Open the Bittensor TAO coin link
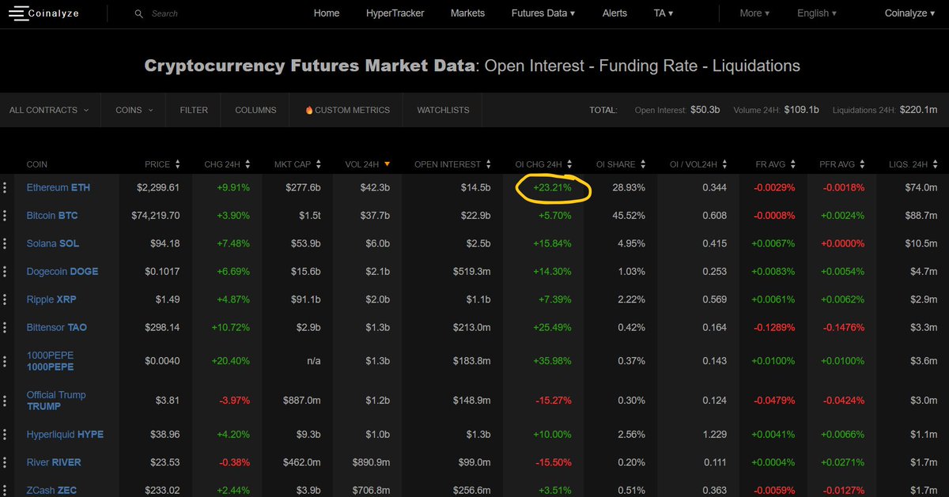 pyautogui.click(x=57, y=327)
